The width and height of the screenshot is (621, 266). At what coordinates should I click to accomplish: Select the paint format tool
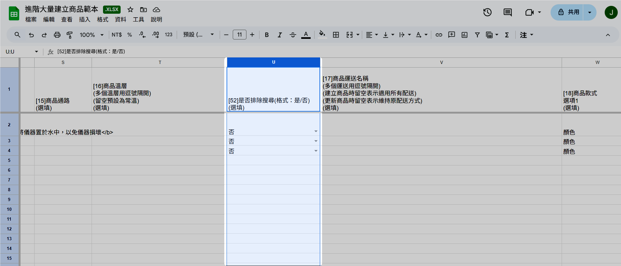coord(69,35)
